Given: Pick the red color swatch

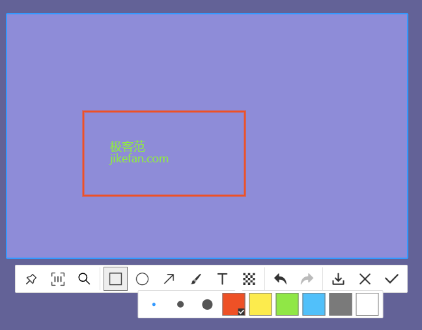Looking at the screenshot, I should [234, 304].
